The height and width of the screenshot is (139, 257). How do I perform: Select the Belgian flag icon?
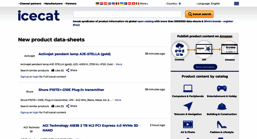click(117, 3)
